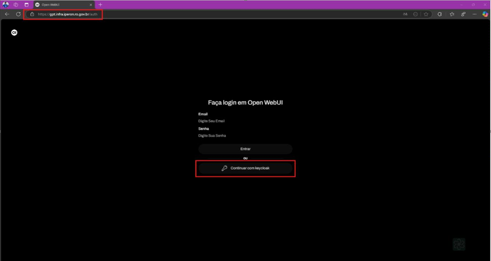Open a new browser tab
This screenshot has height=261, width=491.
coord(100,5)
